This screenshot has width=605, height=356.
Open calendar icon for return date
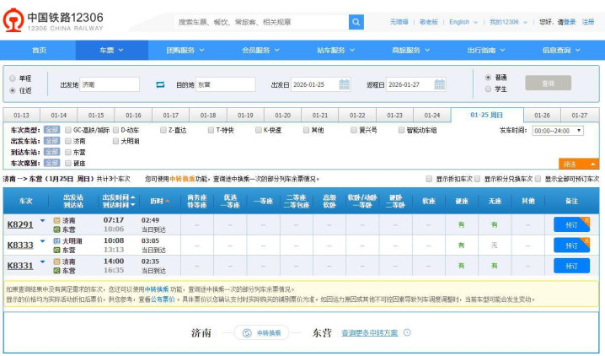[x=439, y=84]
